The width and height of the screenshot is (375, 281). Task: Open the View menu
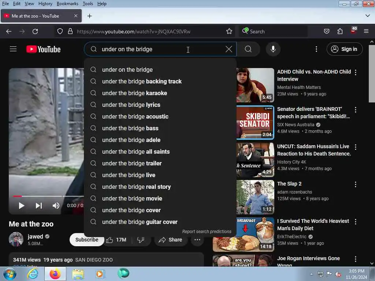(x=29, y=4)
